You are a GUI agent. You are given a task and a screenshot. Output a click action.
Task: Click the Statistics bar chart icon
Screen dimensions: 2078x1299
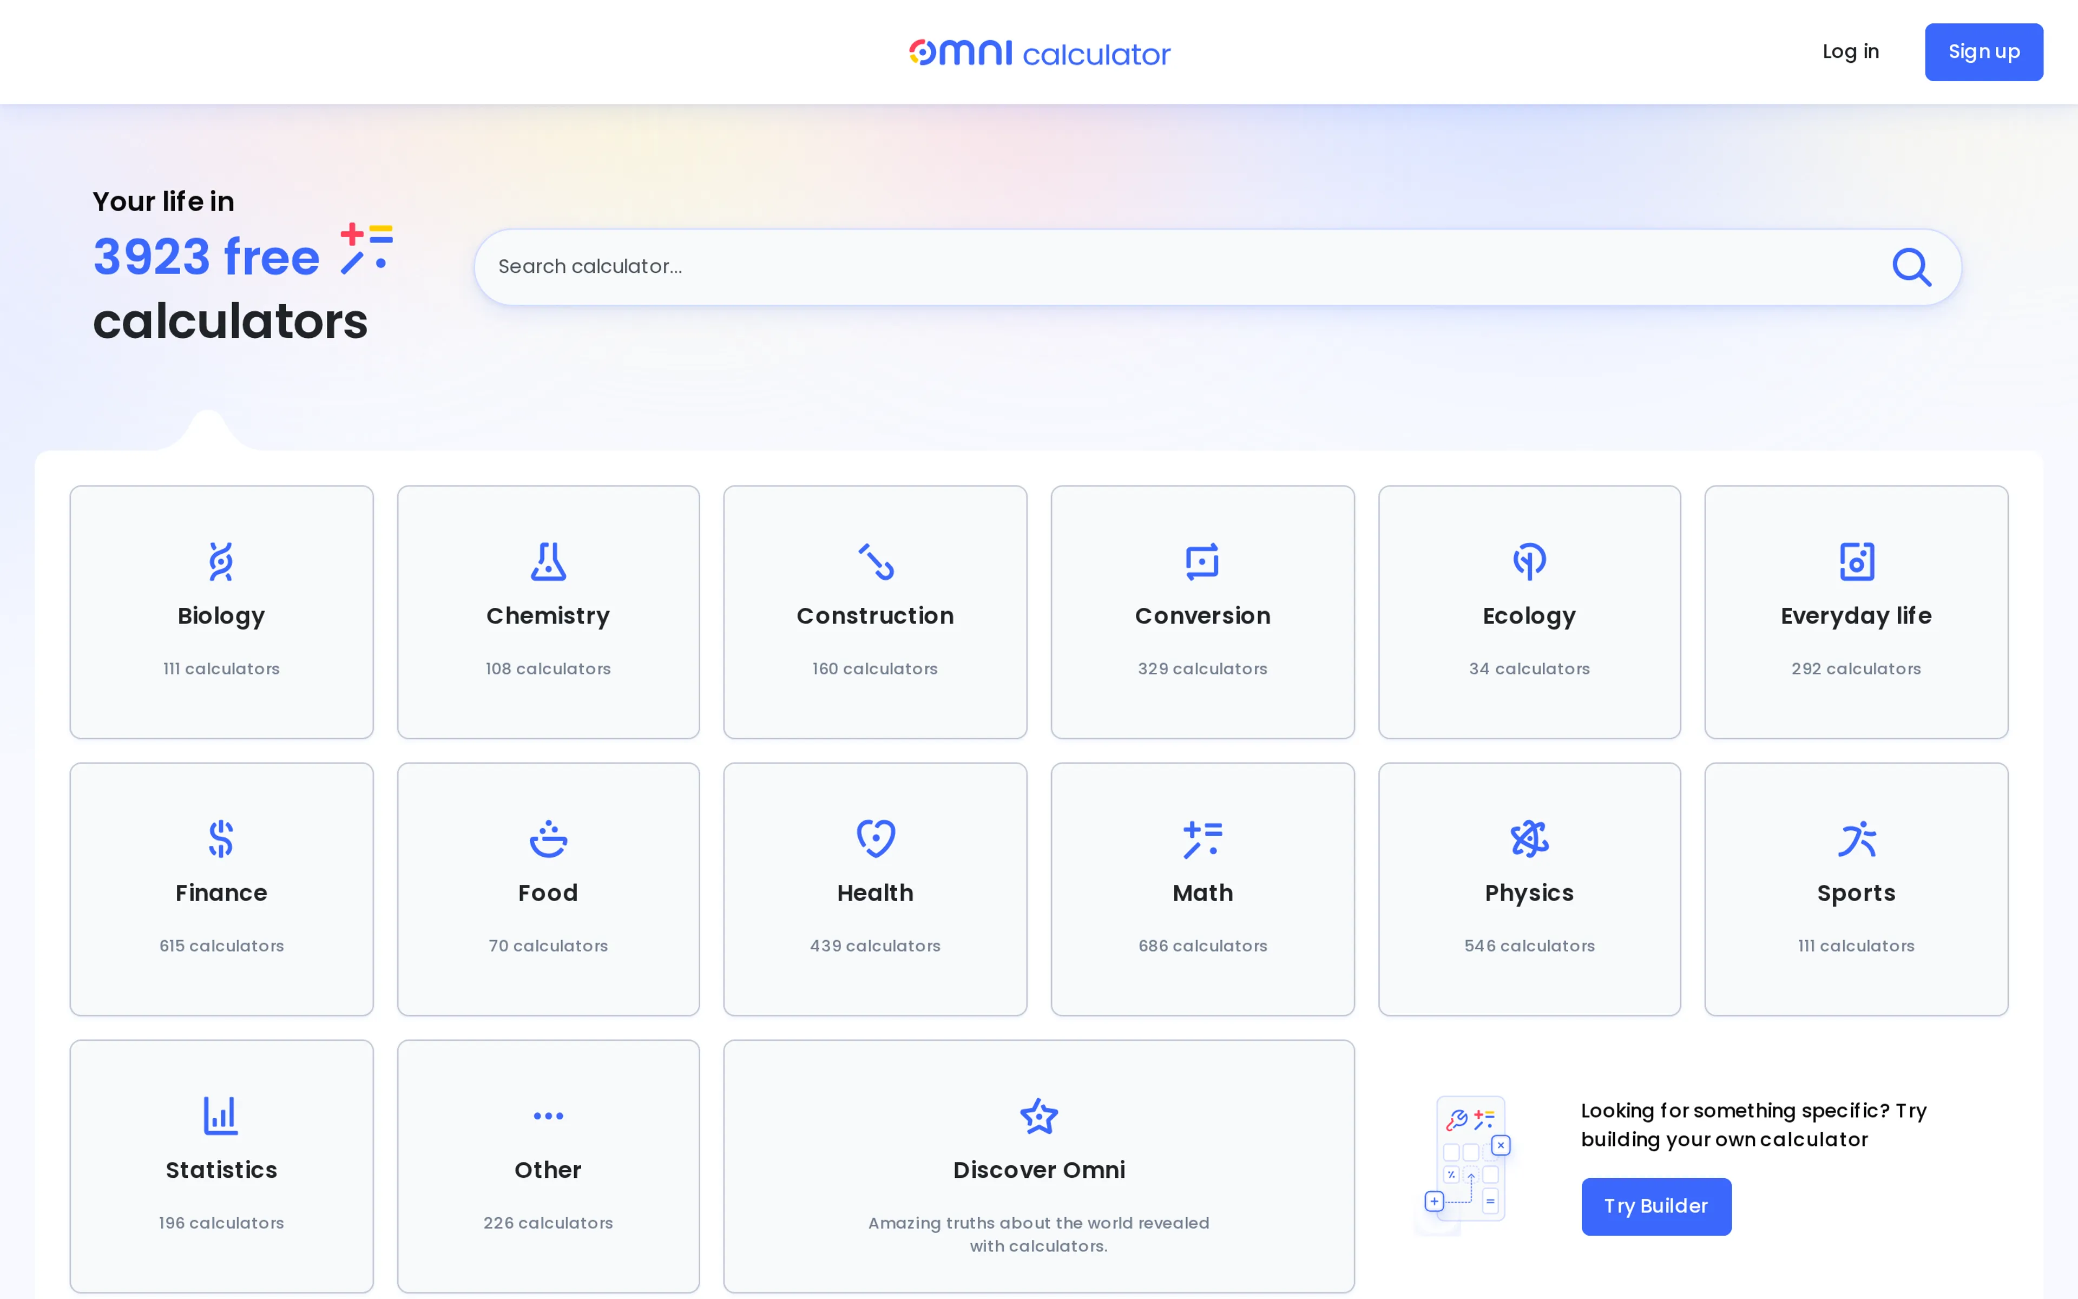(x=221, y=1115)
